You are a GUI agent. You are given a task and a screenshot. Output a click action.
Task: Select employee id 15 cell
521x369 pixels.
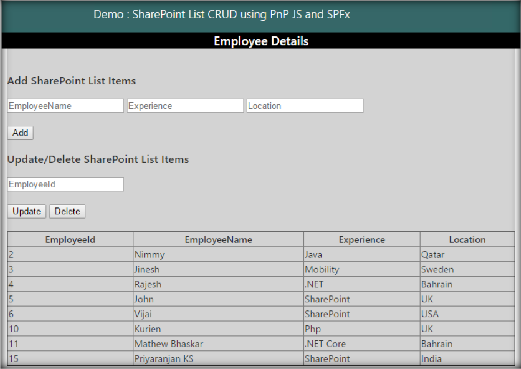[70, 359]
